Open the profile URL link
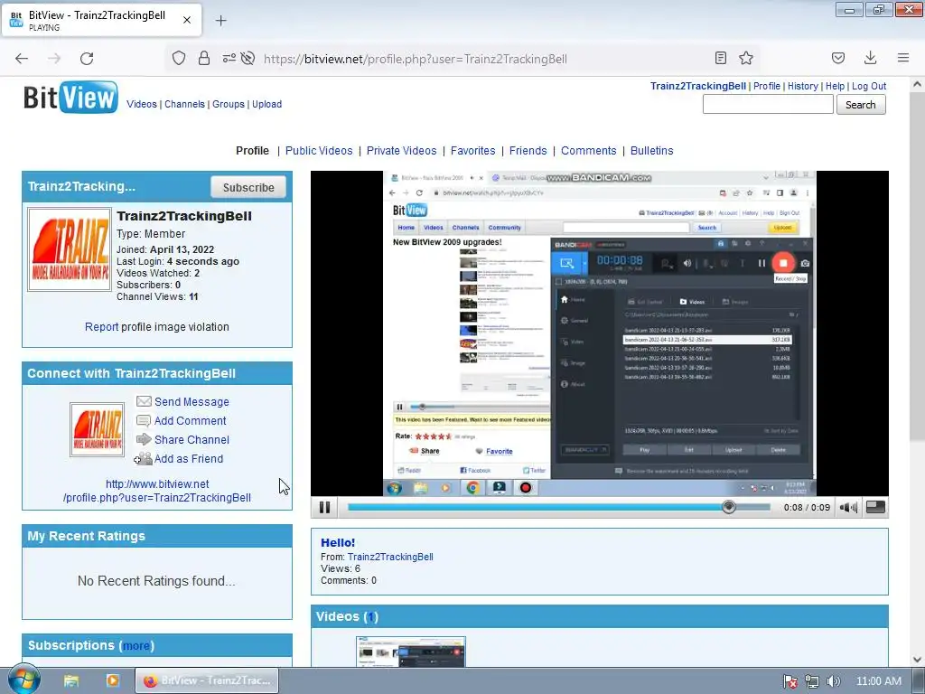 157,491
